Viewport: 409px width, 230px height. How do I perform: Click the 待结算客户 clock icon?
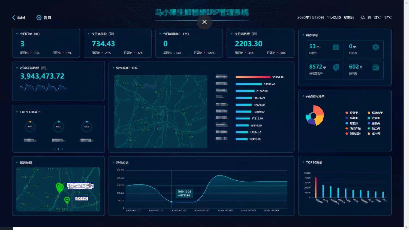[336, 68]
